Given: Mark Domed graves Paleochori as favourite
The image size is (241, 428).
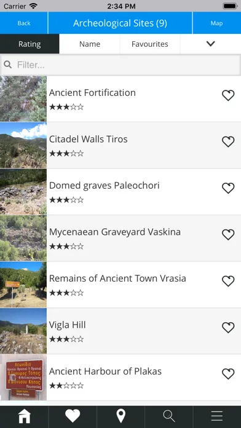Looking at the screenshot, I should point(228,188).
